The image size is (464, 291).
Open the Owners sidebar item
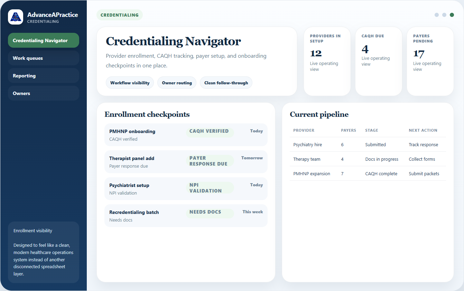(x=43, y=93)
